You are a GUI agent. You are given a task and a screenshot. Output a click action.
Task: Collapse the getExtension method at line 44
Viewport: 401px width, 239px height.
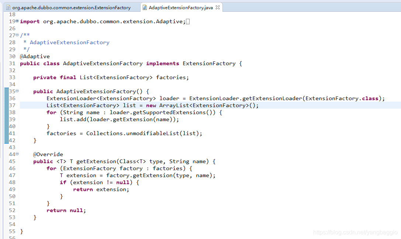[x=17, y=154]
